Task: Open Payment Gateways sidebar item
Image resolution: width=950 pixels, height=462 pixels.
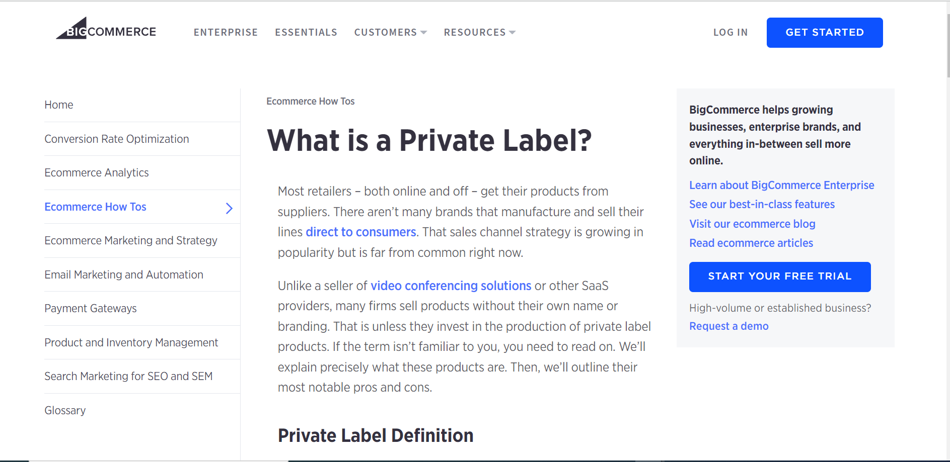Action: pyautogui.click(x=91, y=309)
